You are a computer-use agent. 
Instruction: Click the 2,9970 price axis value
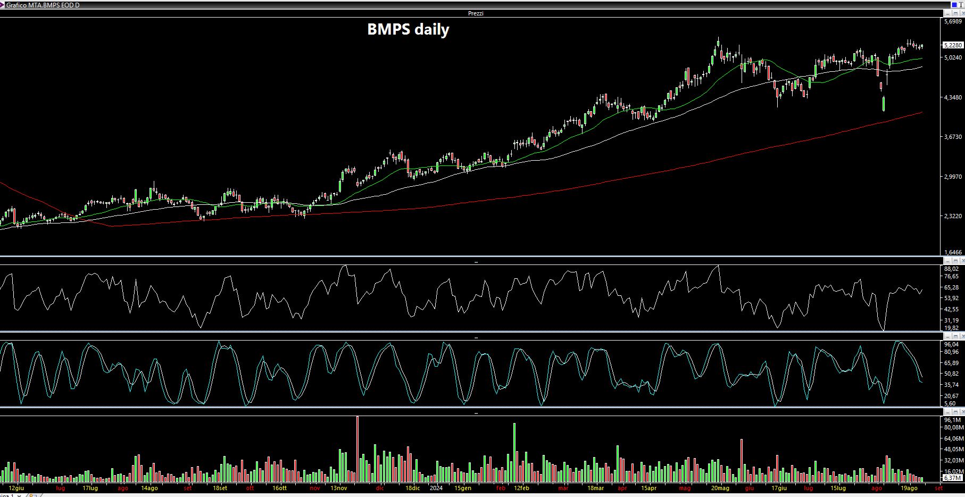click(953, 177)
